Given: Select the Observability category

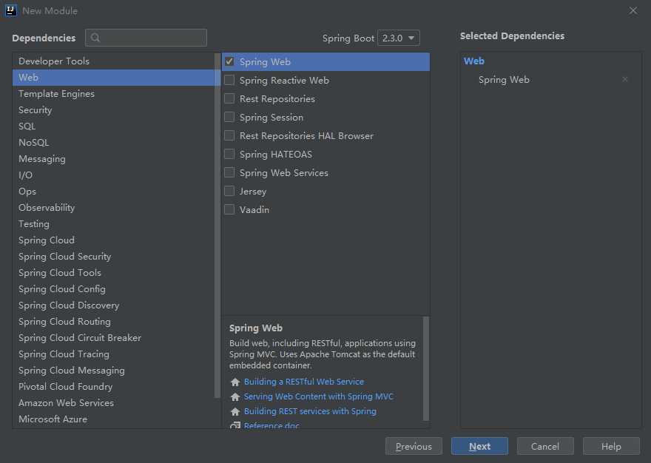Looking at the screenshot, I should 113,207.
